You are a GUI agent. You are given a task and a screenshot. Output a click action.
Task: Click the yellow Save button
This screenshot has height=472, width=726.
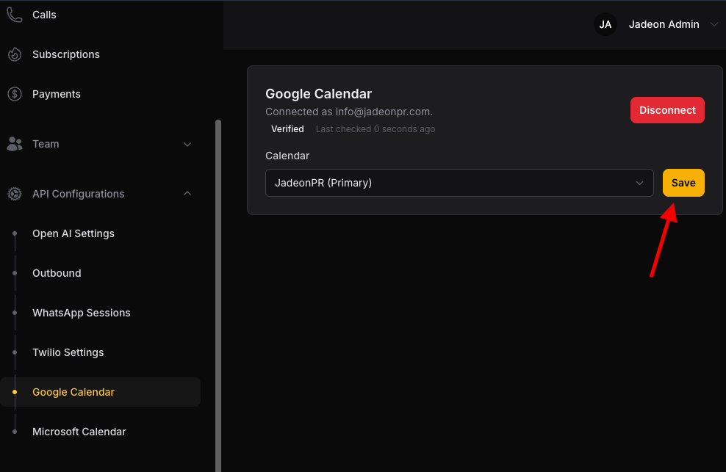pyautogui.click(x=683, y=183)
